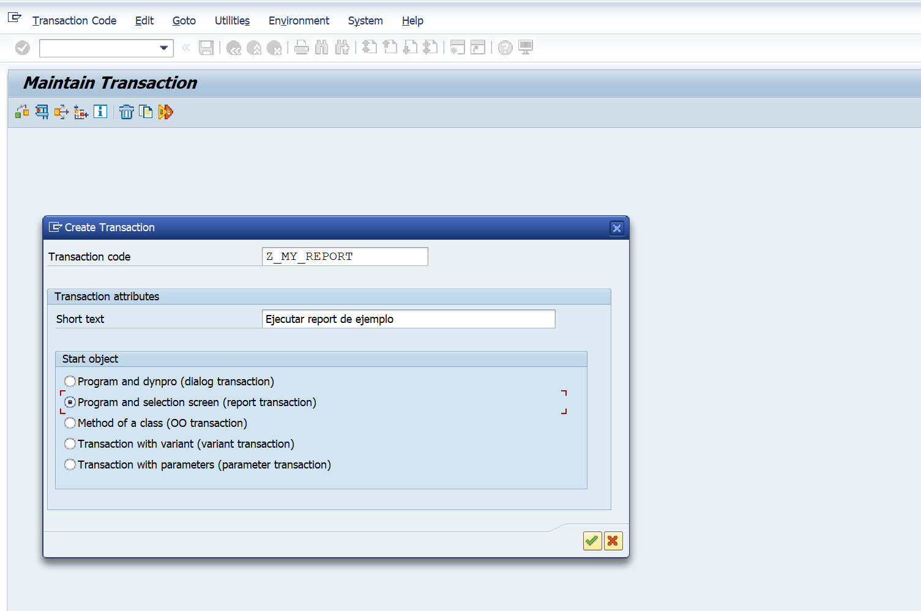This screenshot has height=611, width=921.
Task: Click the Short text input field
Action: coord(408,319)
